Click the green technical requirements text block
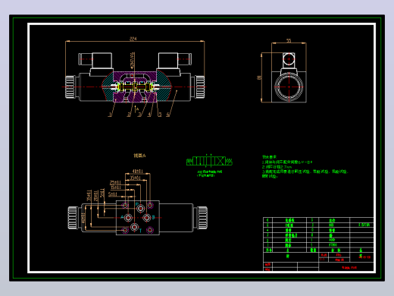 click(x=305, y=166)
